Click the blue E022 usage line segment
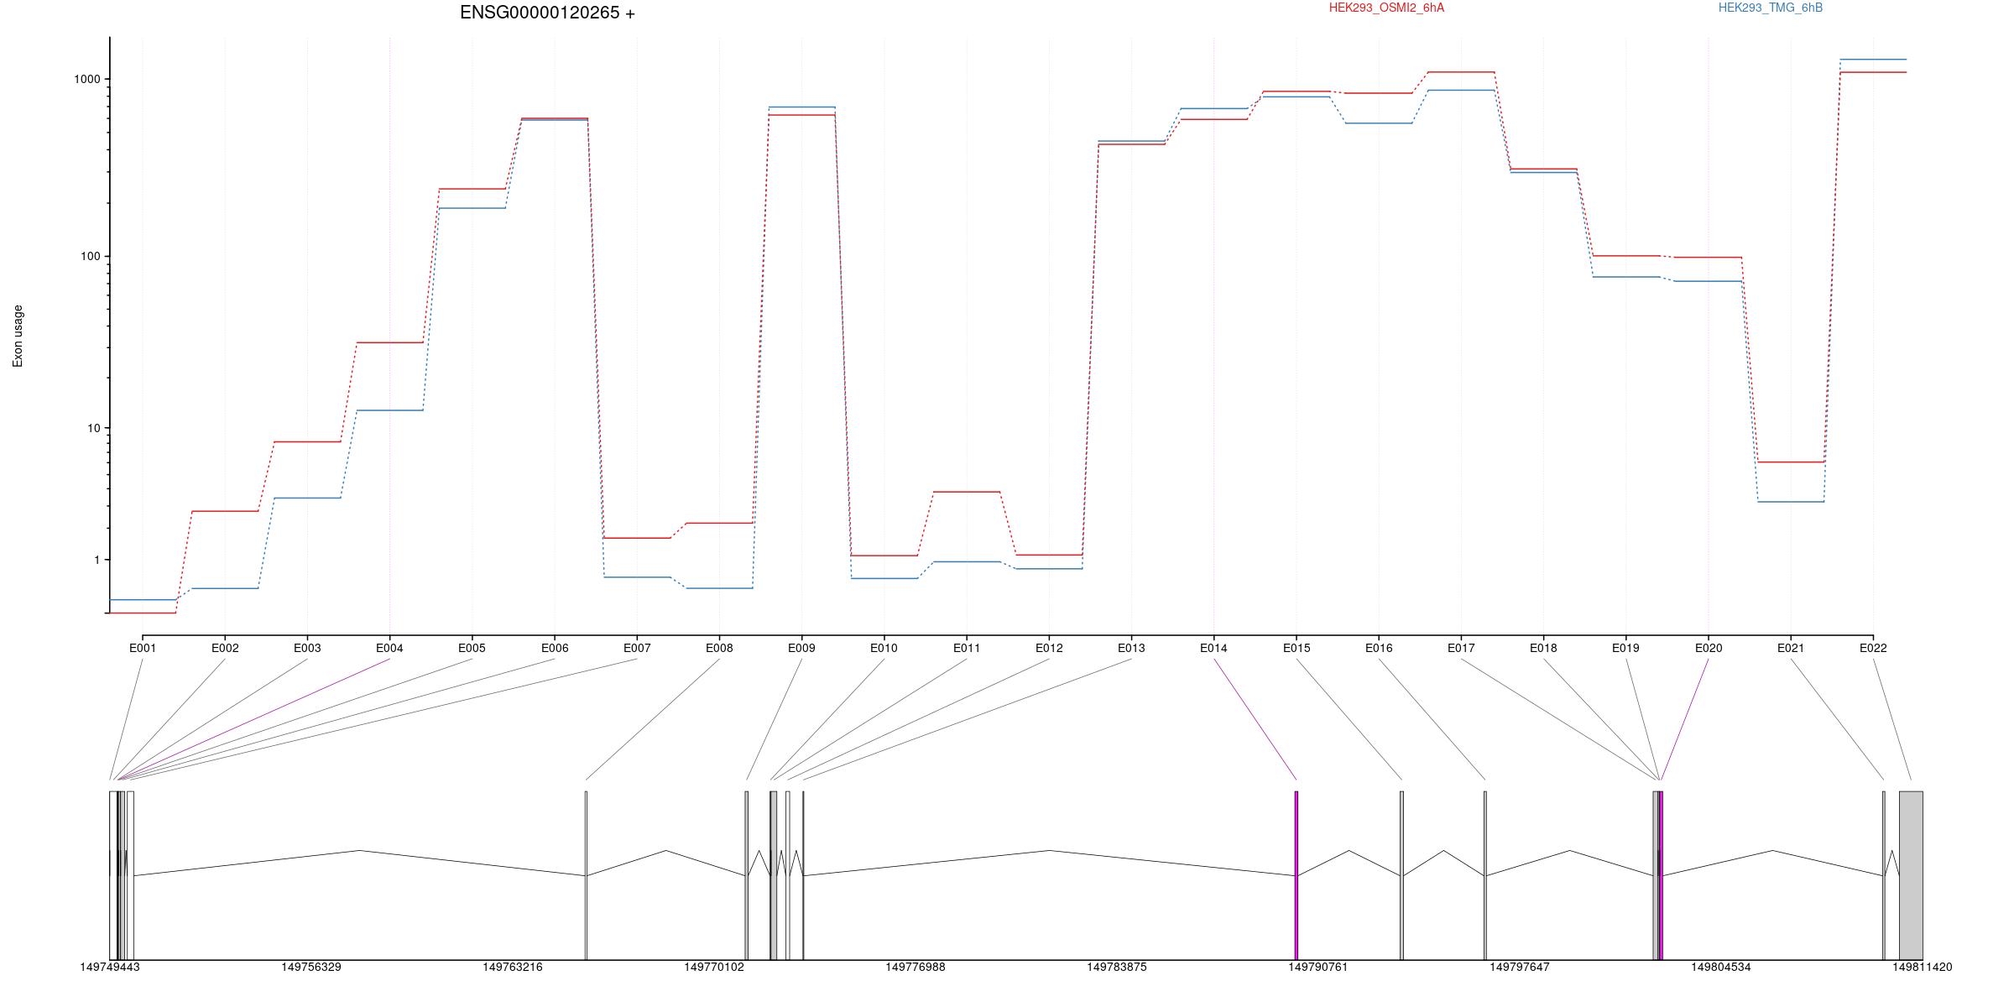This screenshot has height=1007, width=2014. click(1873, 60)
